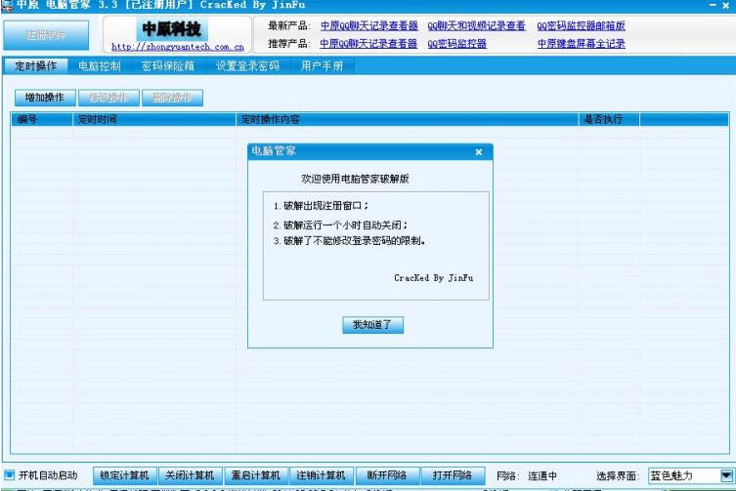Viewport: 736px width, 491px height.
Task: Open 中原QQ聊天记录查看器 link in 最新产品 row
Action: (x=368, y=25)
